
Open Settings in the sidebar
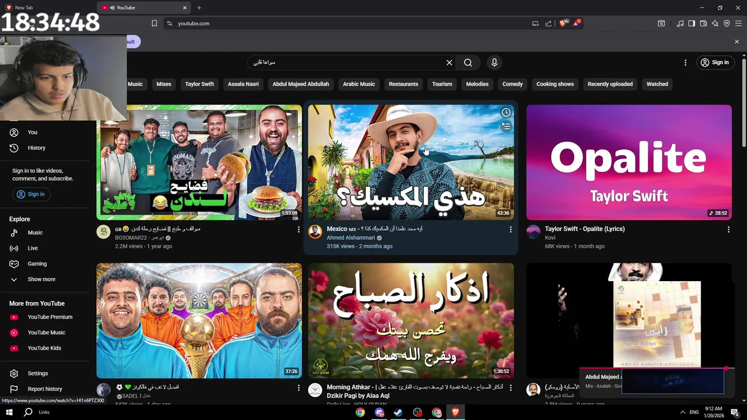tap(37, 373)
